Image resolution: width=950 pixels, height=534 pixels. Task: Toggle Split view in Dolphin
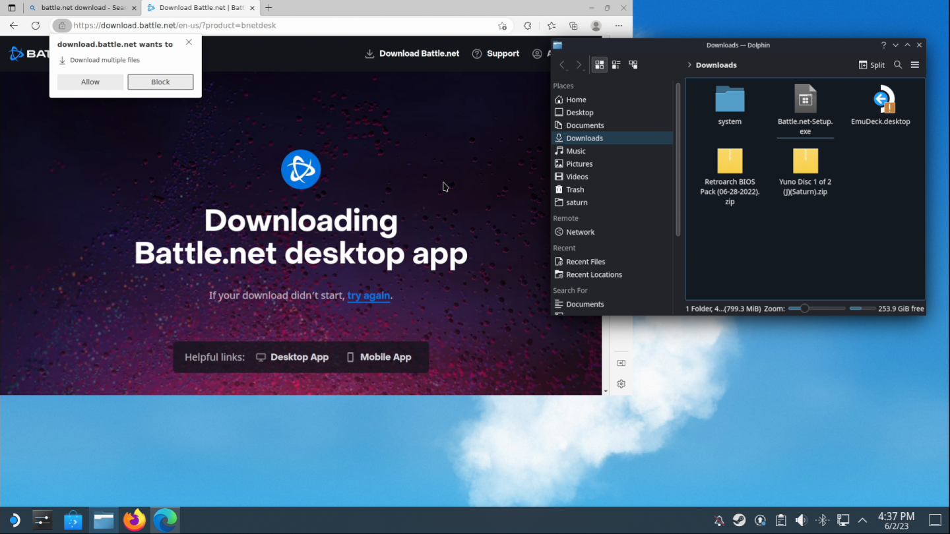pyautogui.click(x=871, y=65)
